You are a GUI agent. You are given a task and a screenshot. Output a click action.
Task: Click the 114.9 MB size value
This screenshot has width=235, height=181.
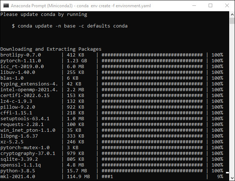[x=78, y=177]
